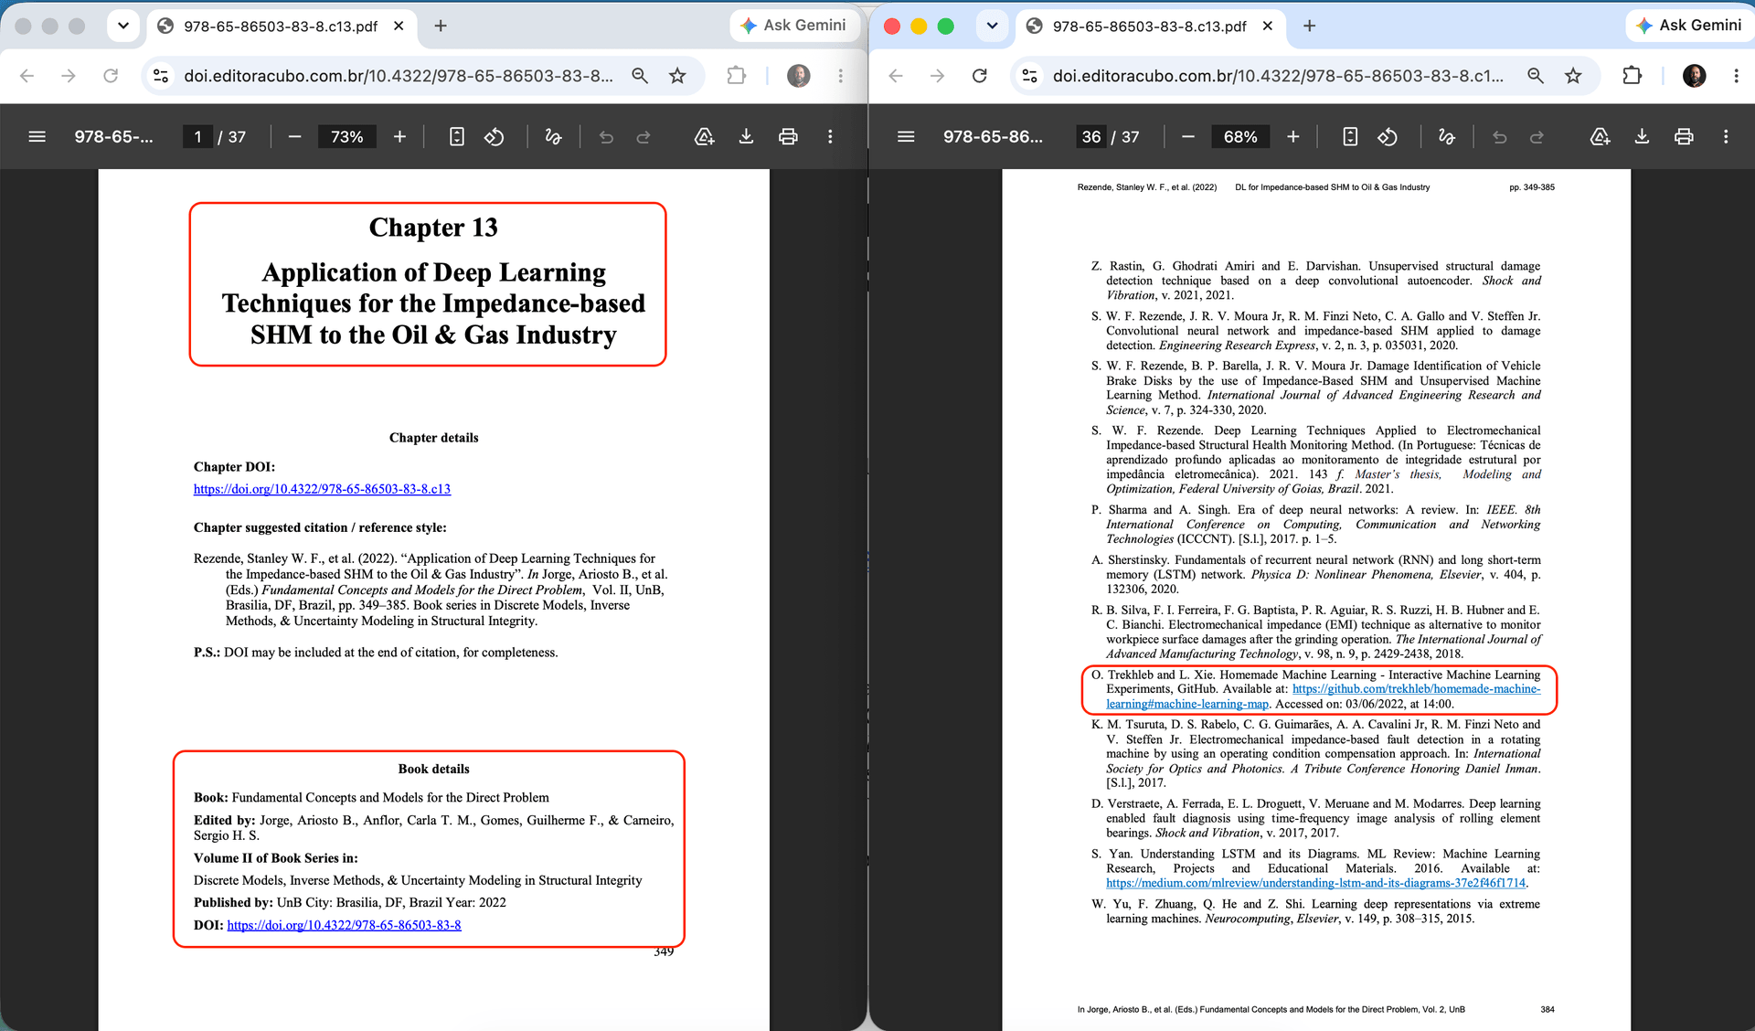The image size is (1755, 1031).
Task: Click the 68% zoom level field
Action: tap(1239, 137)
